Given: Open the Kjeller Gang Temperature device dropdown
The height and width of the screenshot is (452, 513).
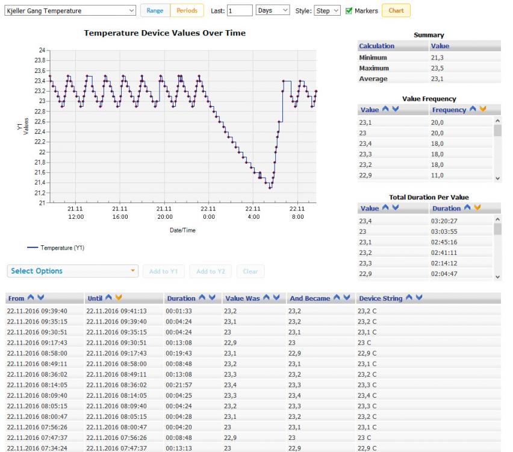Looking at the screenshot, I should (70, 11).
